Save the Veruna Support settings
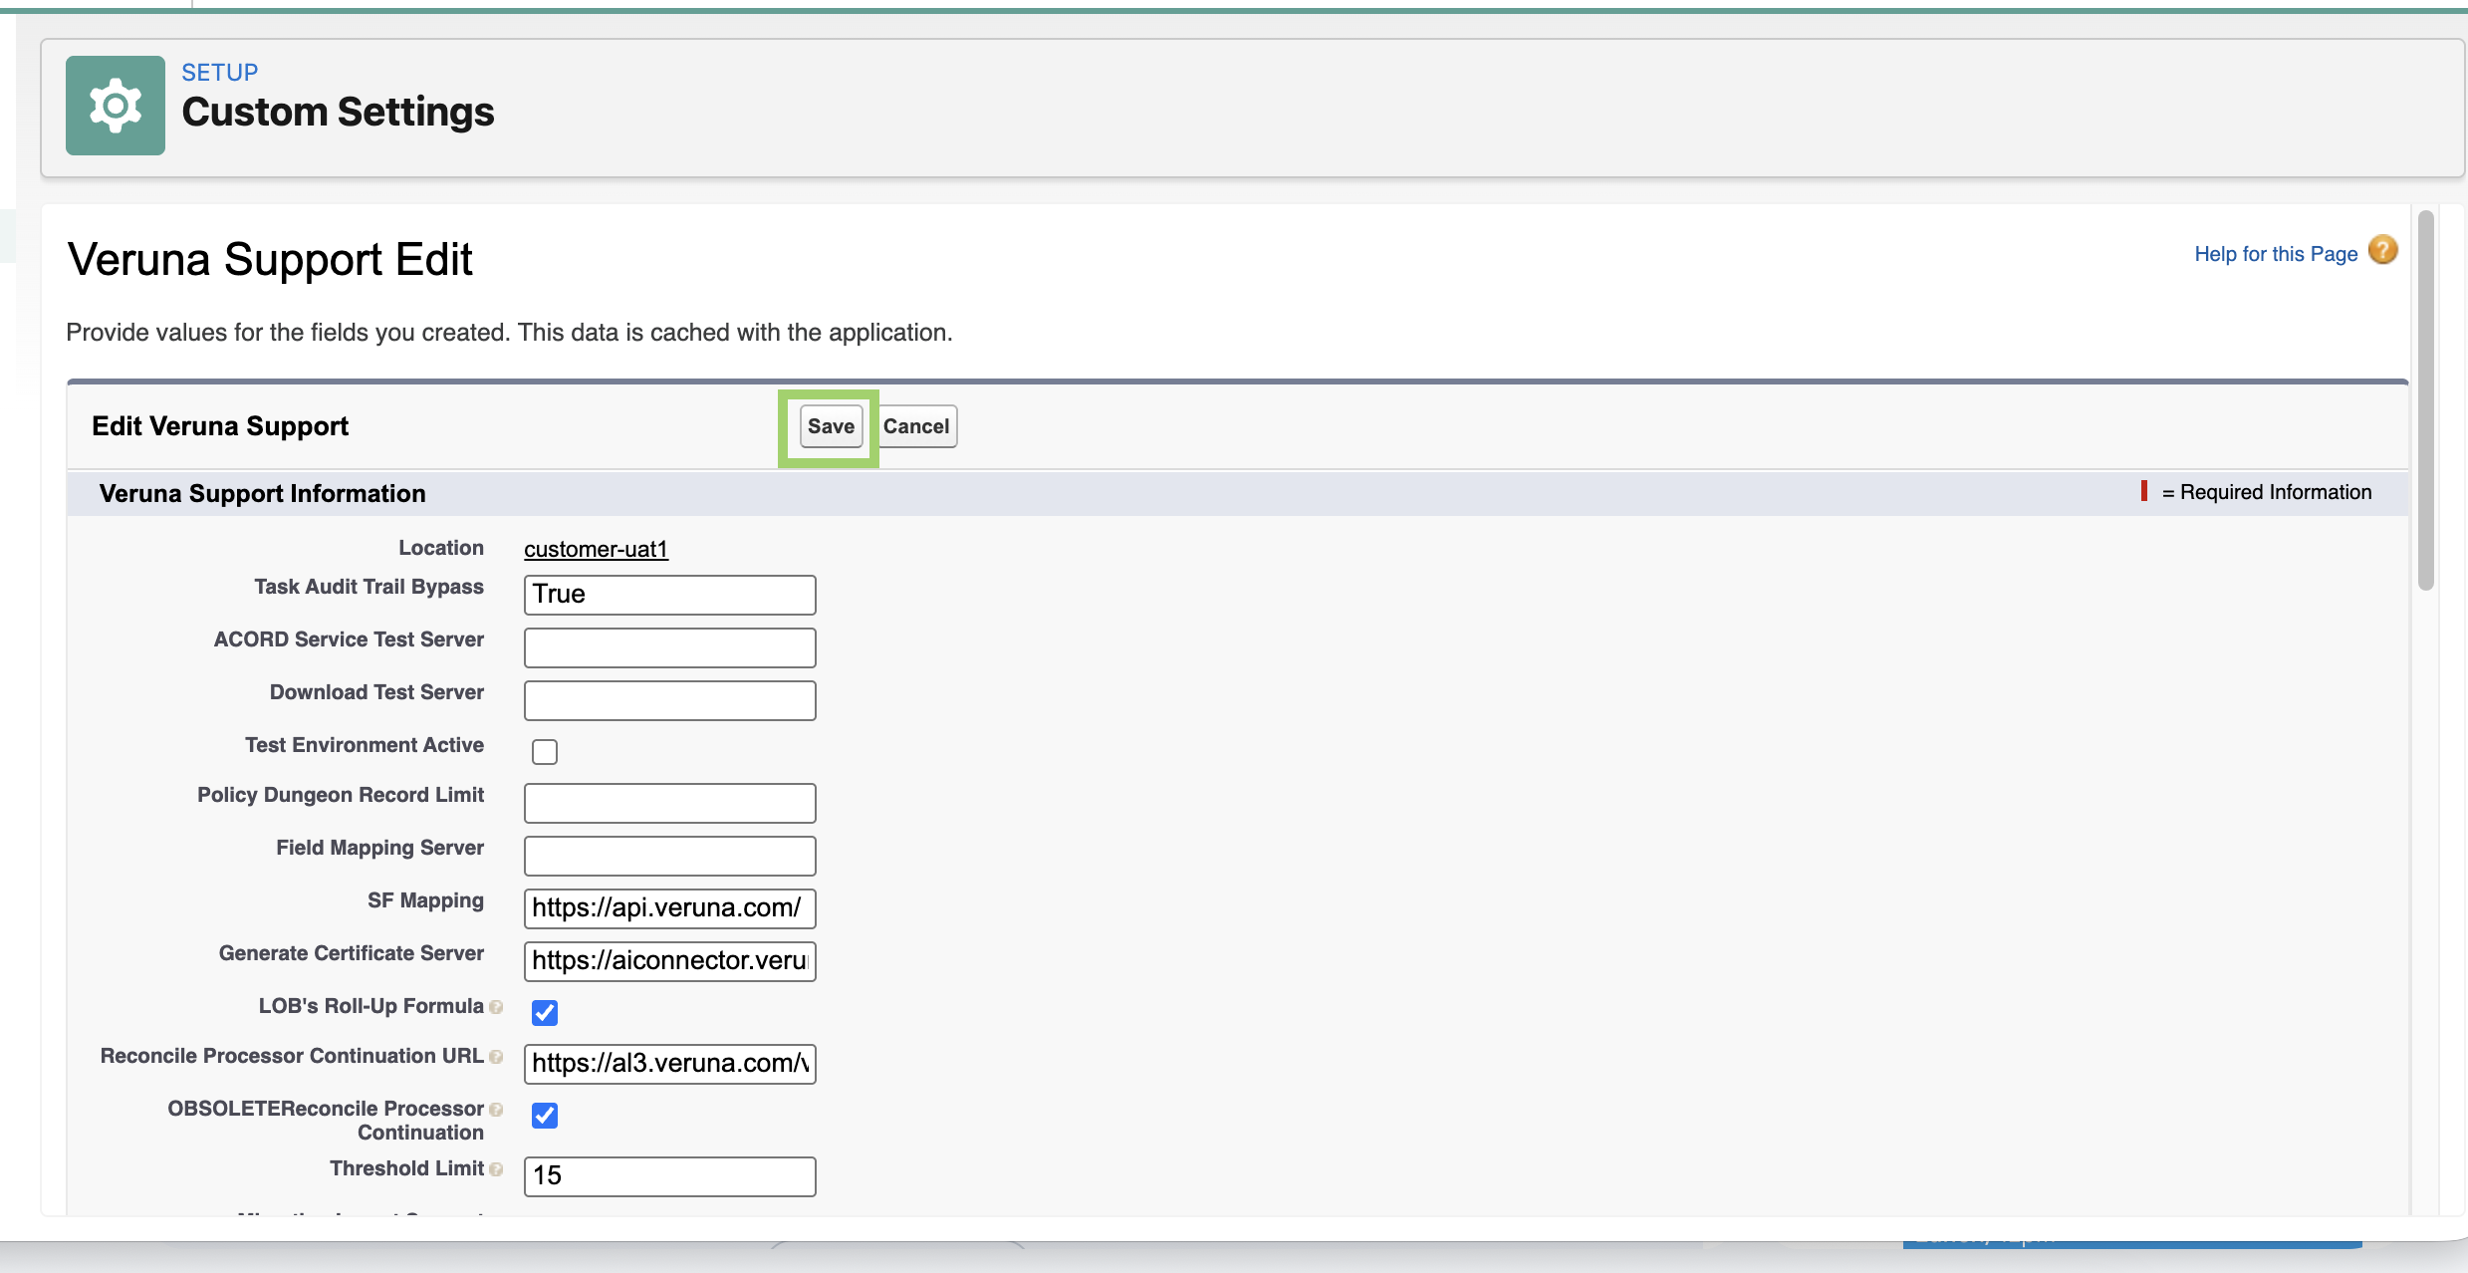This screenshot has height=1273, width=2468. coord(831,426)
